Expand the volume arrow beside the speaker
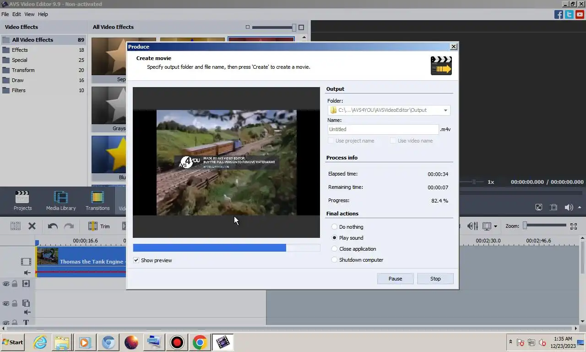Screen dimensions: 586x352 [x=580, y=207]
